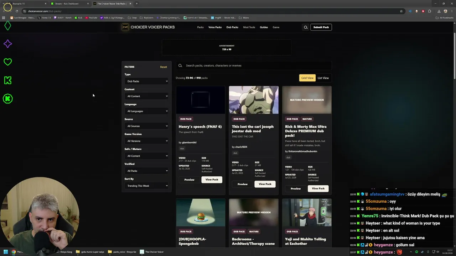Open Game in the navigation

click(276, 27)
